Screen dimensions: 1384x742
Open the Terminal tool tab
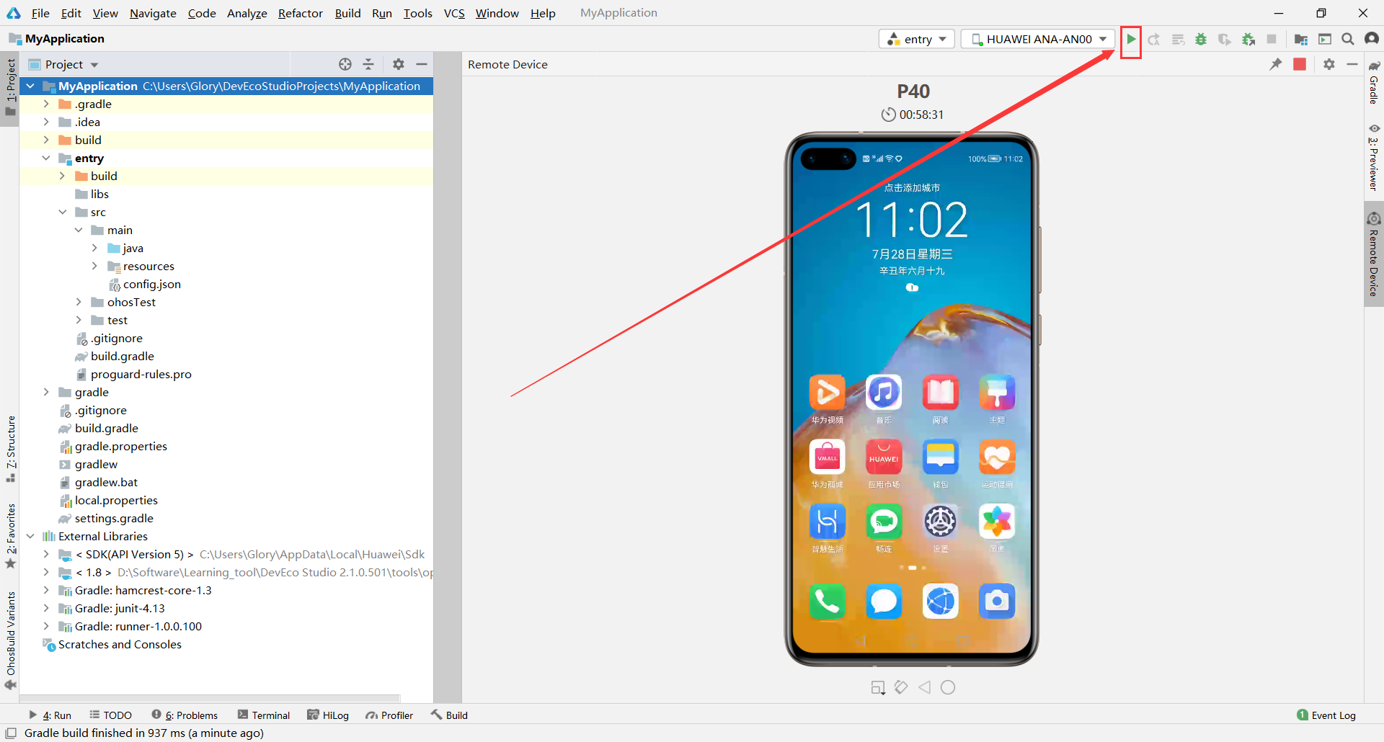point(264,715)
